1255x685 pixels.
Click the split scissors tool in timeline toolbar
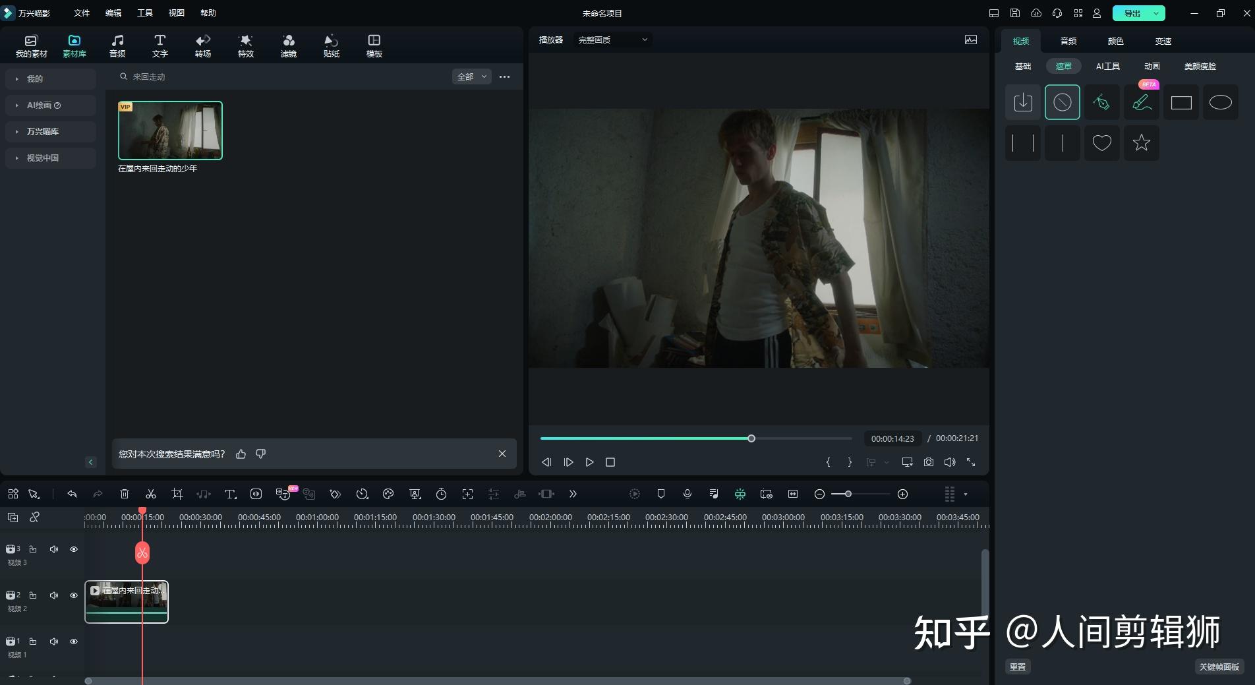click(151, 494)
